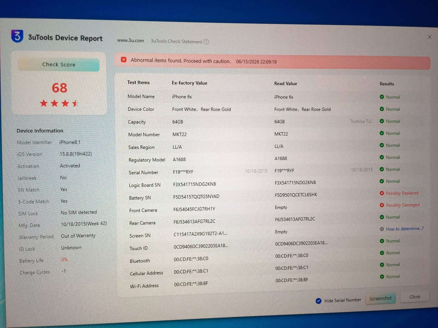Click the "Check Score" label

[x=59, y=65]
